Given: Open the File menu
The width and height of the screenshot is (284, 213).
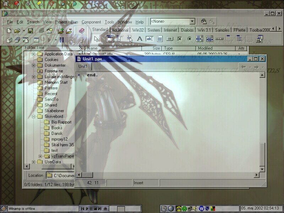Looking at the screenshot, I should [10, 22].
